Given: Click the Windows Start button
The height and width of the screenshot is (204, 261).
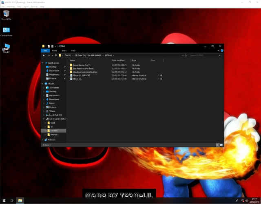Looking at the screenshot, I should point(4,200).
